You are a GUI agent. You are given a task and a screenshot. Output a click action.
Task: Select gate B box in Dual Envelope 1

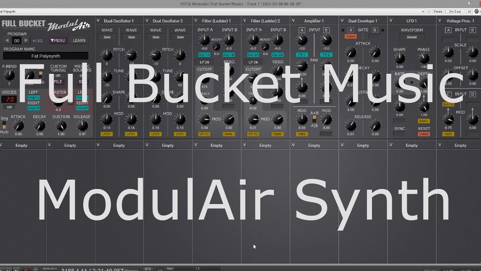click(375, 30)
